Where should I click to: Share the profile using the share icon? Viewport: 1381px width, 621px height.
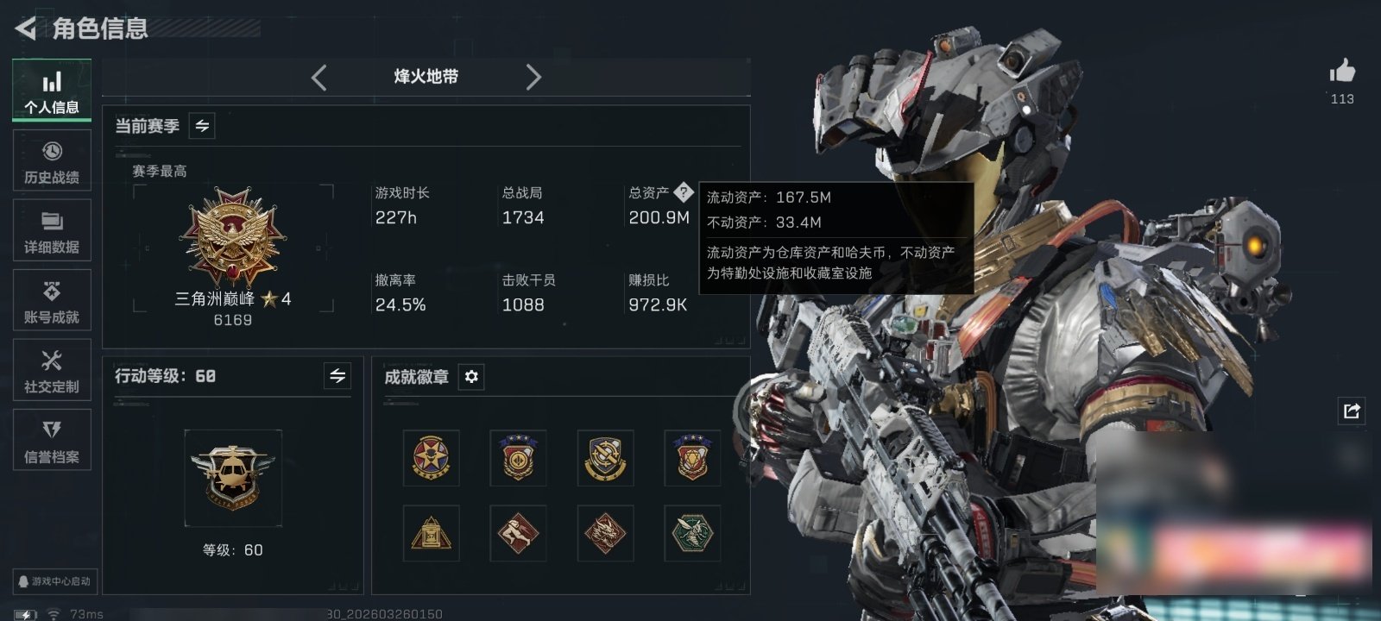(x=1352, y=411)
